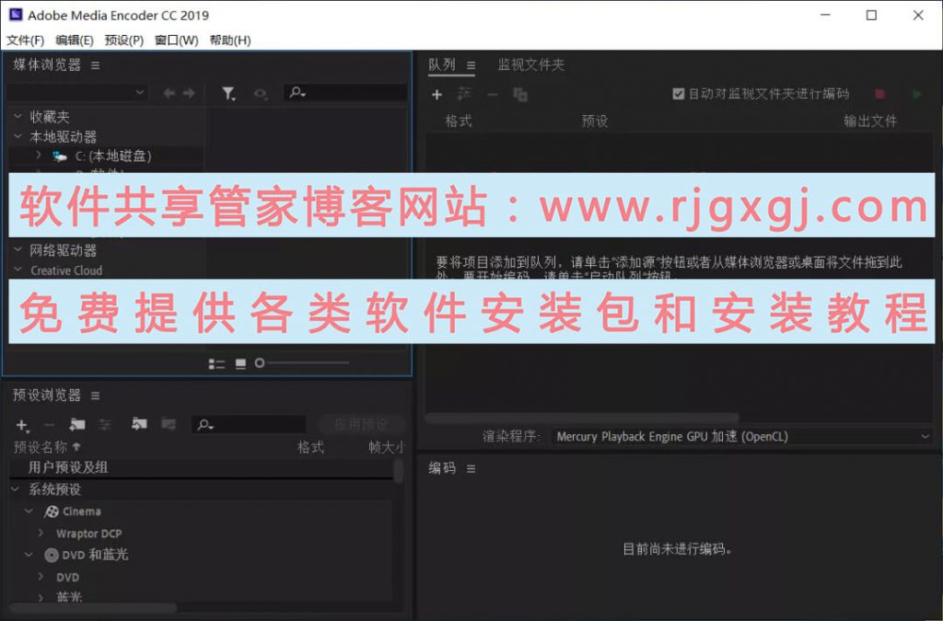
Task: Select the Creative Cloud entry
Action: 66,270
